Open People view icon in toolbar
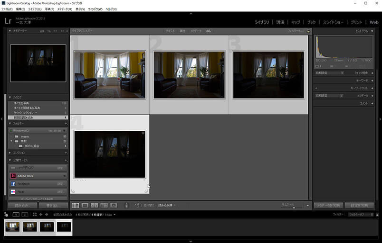Screen dimensions: 382x243 pyautogui.click(x=114, y=206)
